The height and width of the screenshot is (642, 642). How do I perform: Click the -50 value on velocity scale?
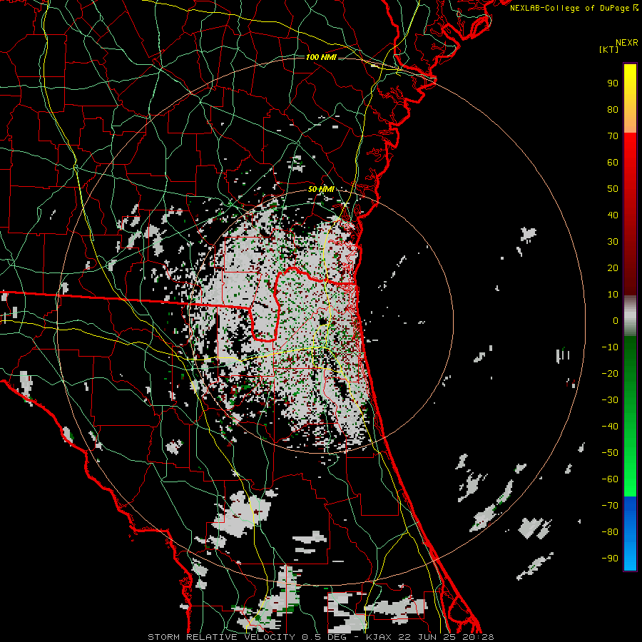[610, 453]
